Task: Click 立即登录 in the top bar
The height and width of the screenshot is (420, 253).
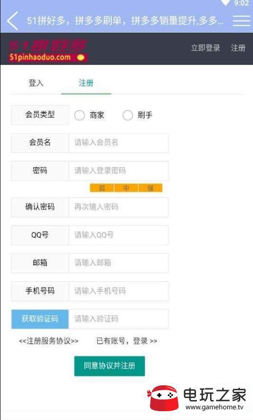Action: tap(206, 48)
